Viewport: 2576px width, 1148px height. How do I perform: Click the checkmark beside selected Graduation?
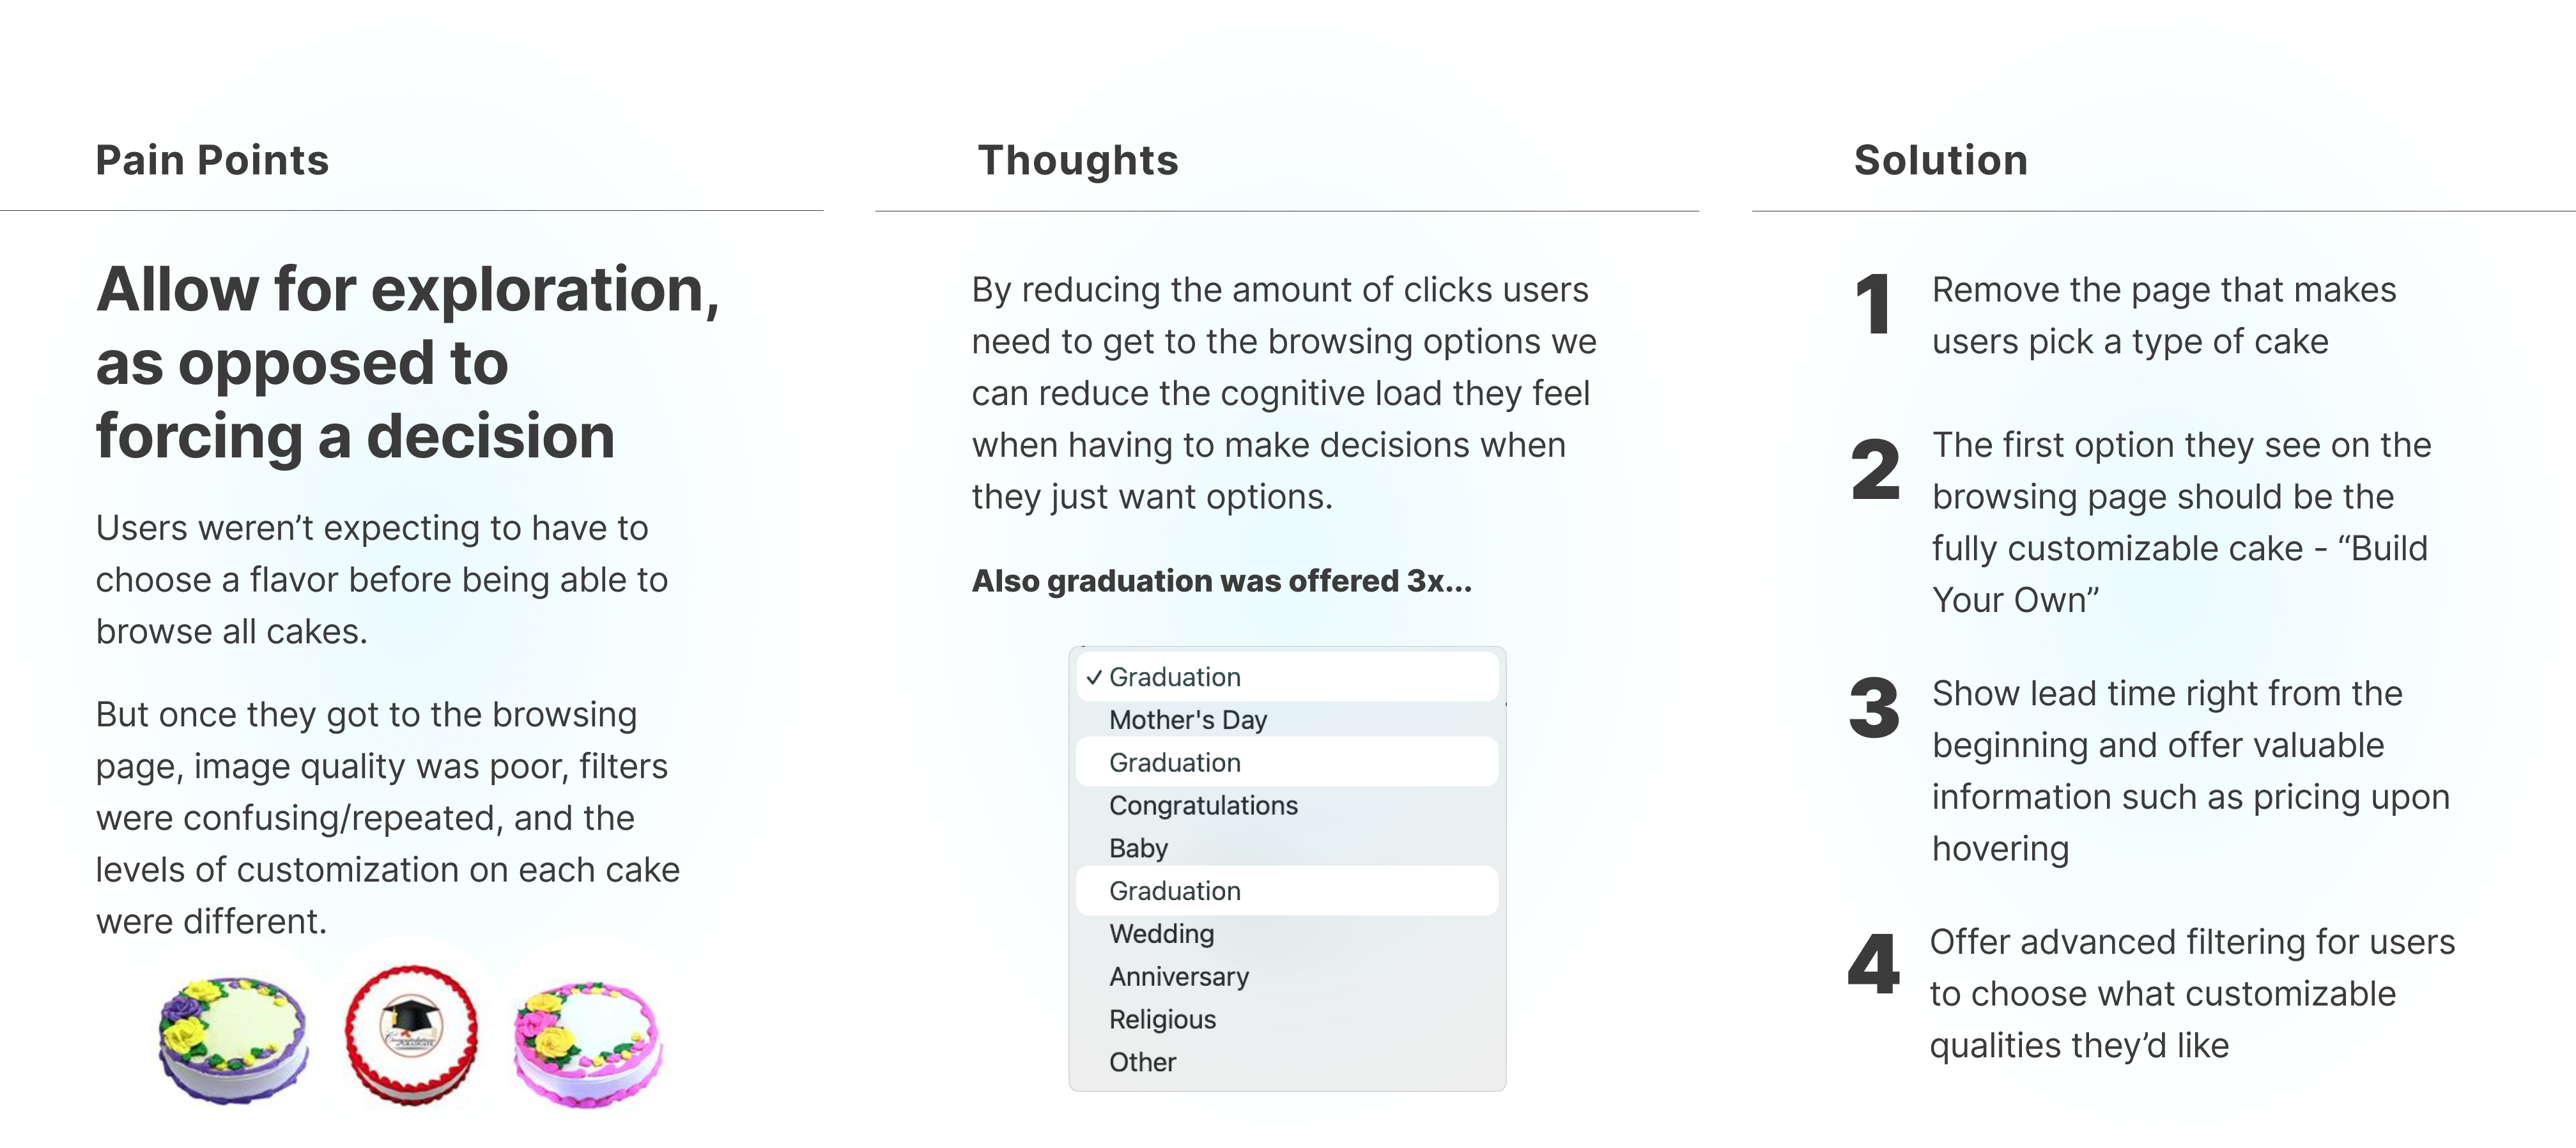click(1094, 677)
